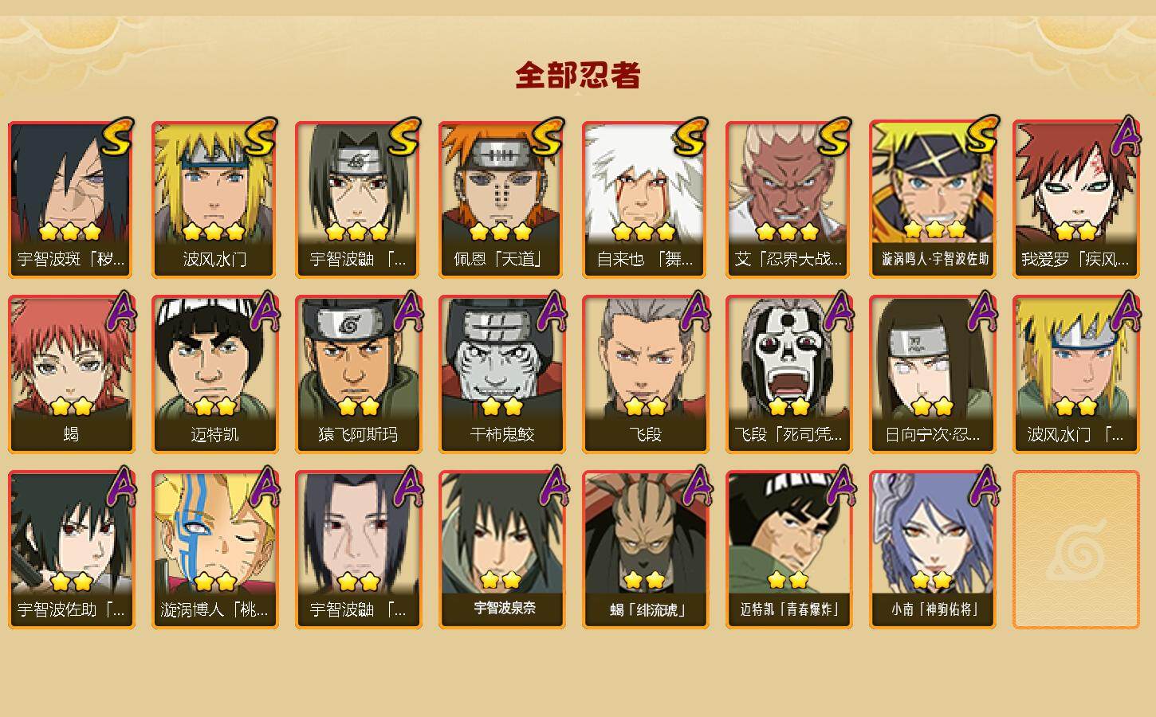Click the 蝎 ninja portrait
1156x717 pixels.
pyautogui.click(x=71, y=374)
